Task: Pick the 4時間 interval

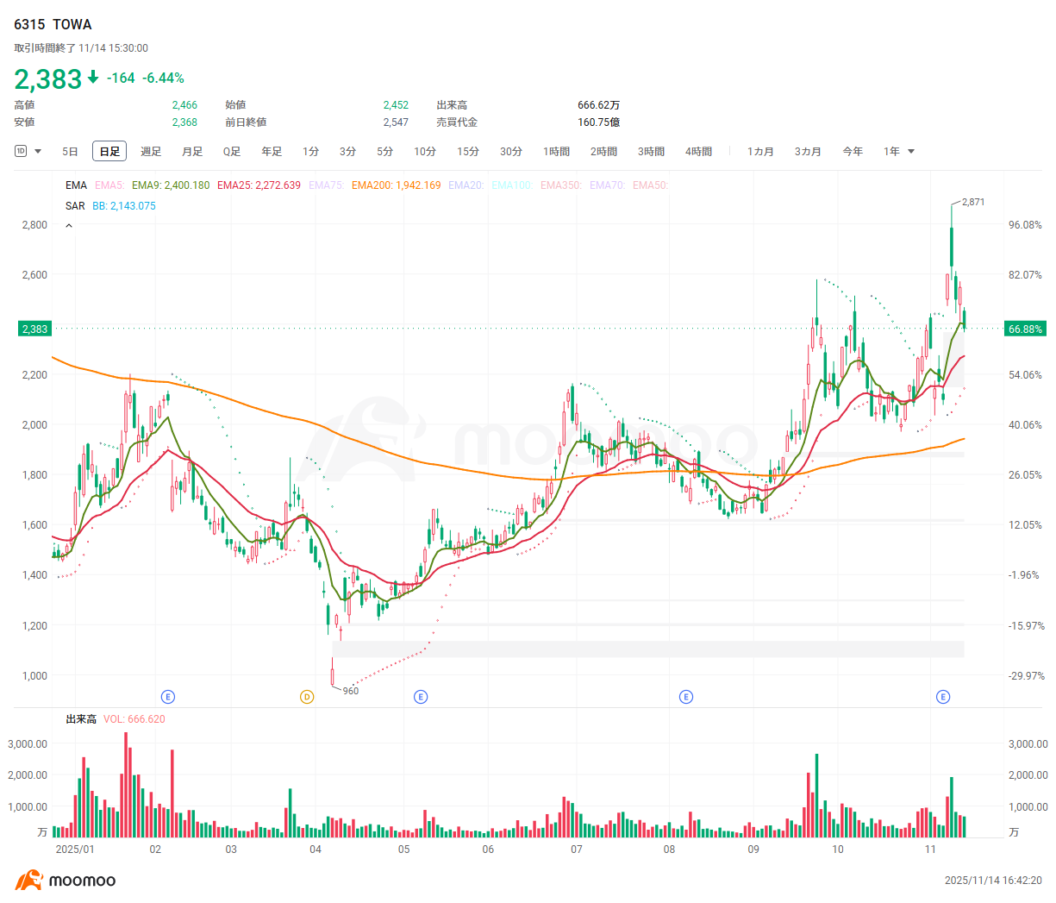Action: [x=699, y=152]
